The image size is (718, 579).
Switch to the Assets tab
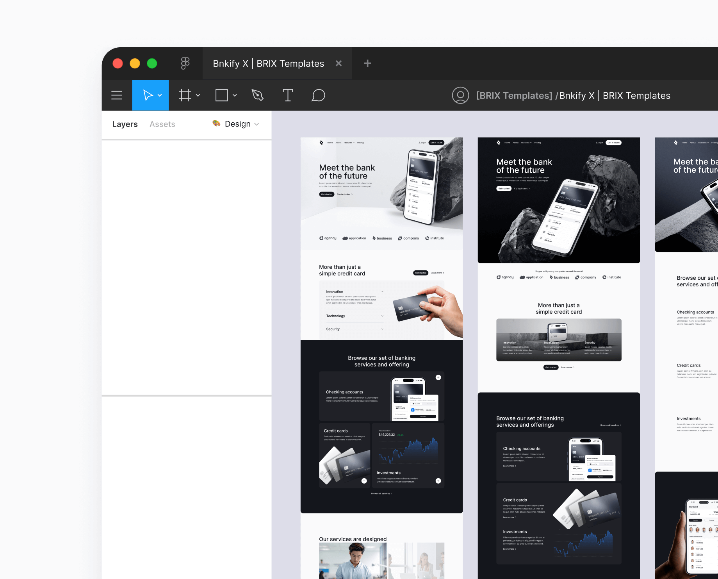(x=162, y=124)
